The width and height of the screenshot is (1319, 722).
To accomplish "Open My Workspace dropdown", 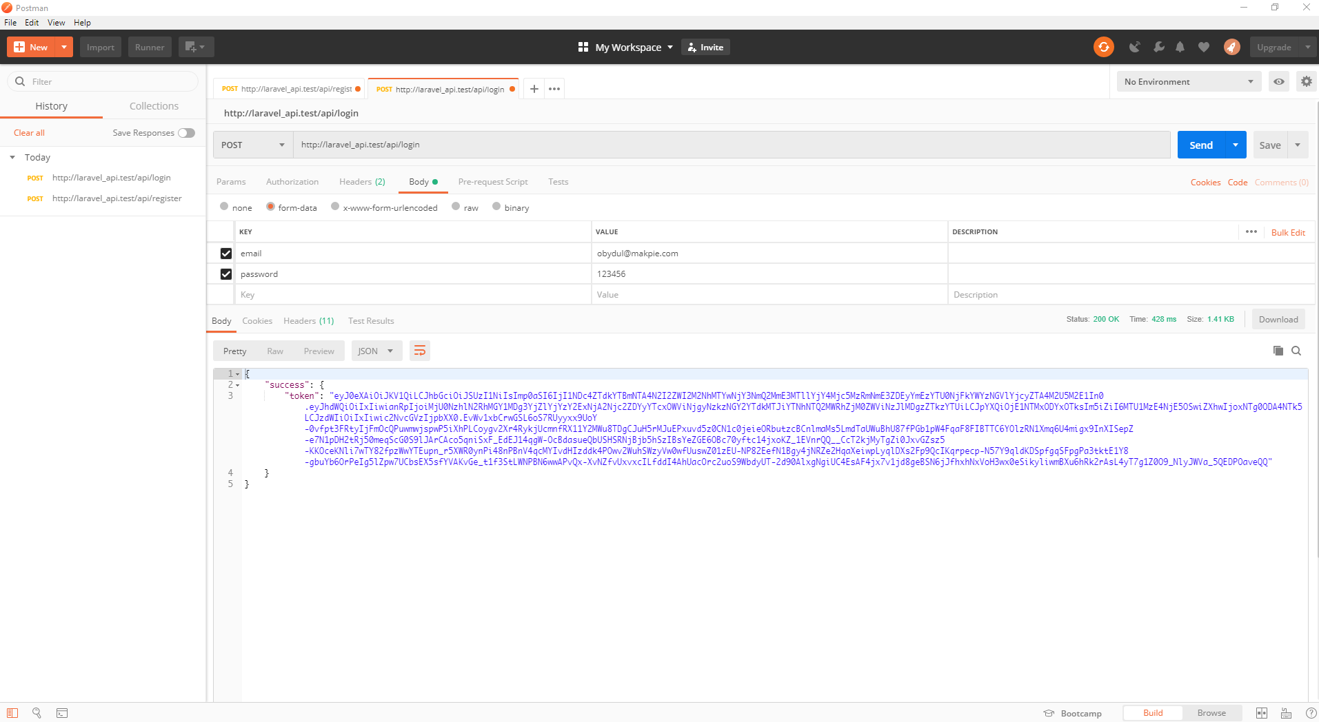I will pos(634,47).
